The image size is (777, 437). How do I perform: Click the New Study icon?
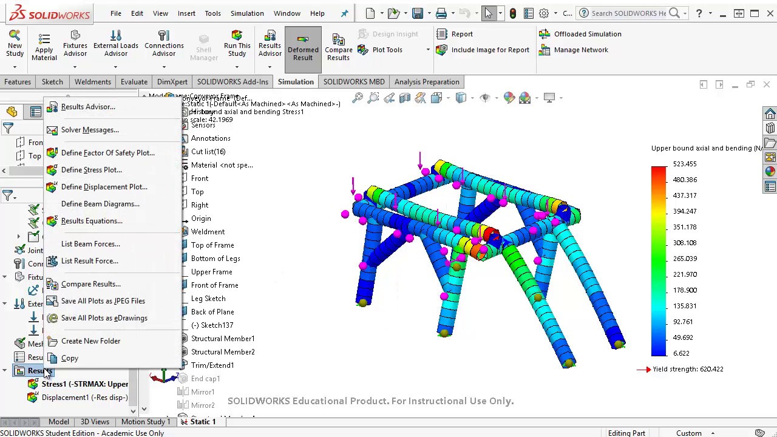point(15,44)
